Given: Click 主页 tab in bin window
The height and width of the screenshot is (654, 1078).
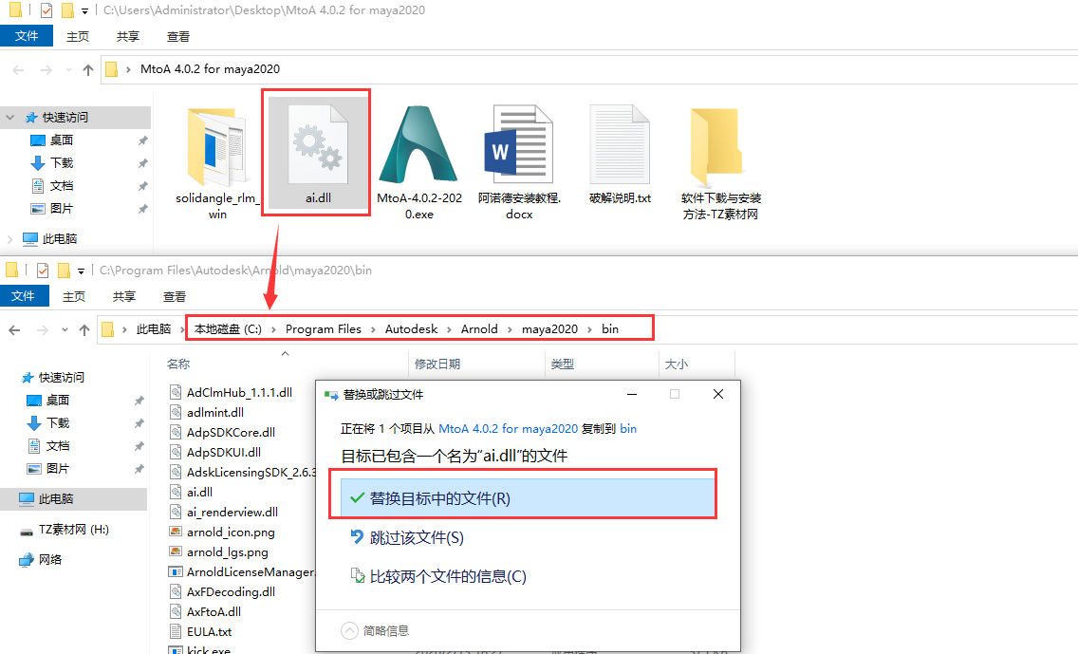Looking at the screenshot, I should (74, 296).
